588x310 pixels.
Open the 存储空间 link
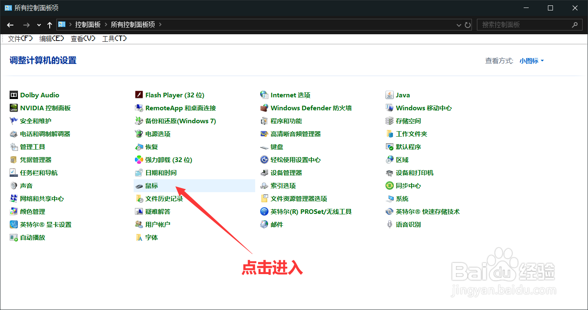(x=408, y=121)
